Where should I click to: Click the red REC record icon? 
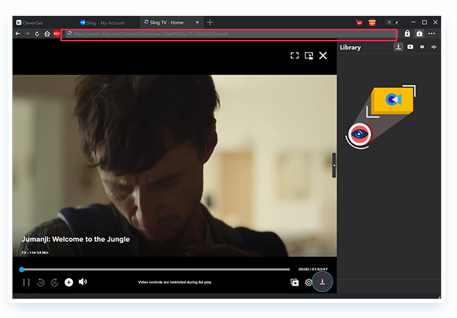coord(56,34)
